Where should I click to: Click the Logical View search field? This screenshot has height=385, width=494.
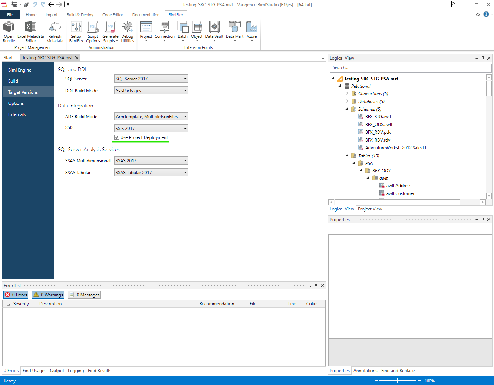[410, 68]
